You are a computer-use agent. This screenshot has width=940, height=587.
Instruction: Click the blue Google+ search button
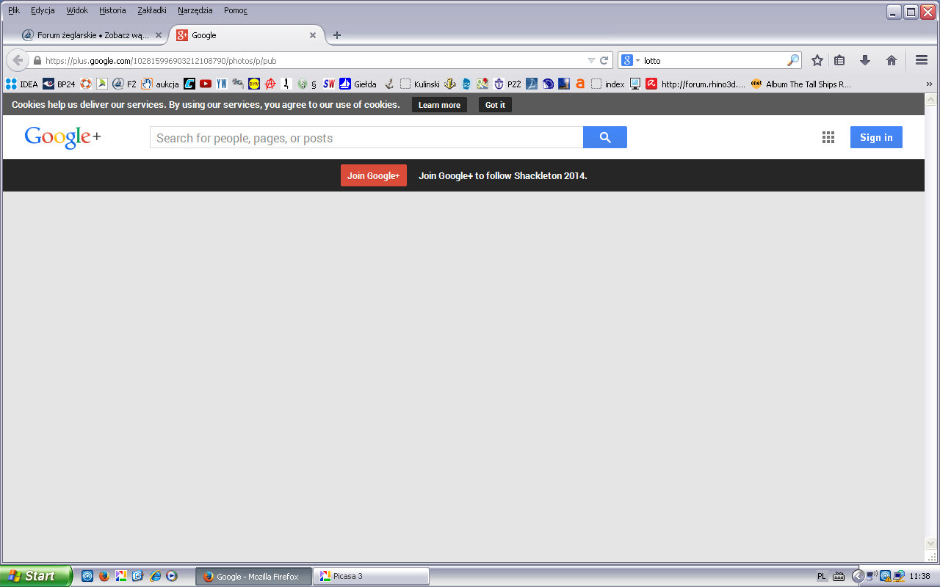605,137
